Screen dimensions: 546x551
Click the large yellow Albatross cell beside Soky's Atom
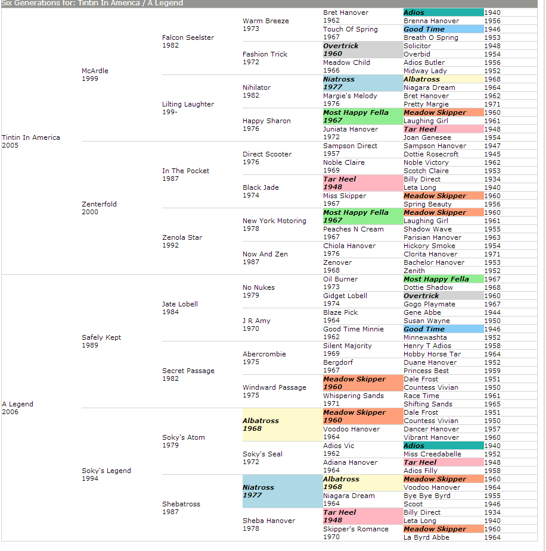[x=281, y=424]
